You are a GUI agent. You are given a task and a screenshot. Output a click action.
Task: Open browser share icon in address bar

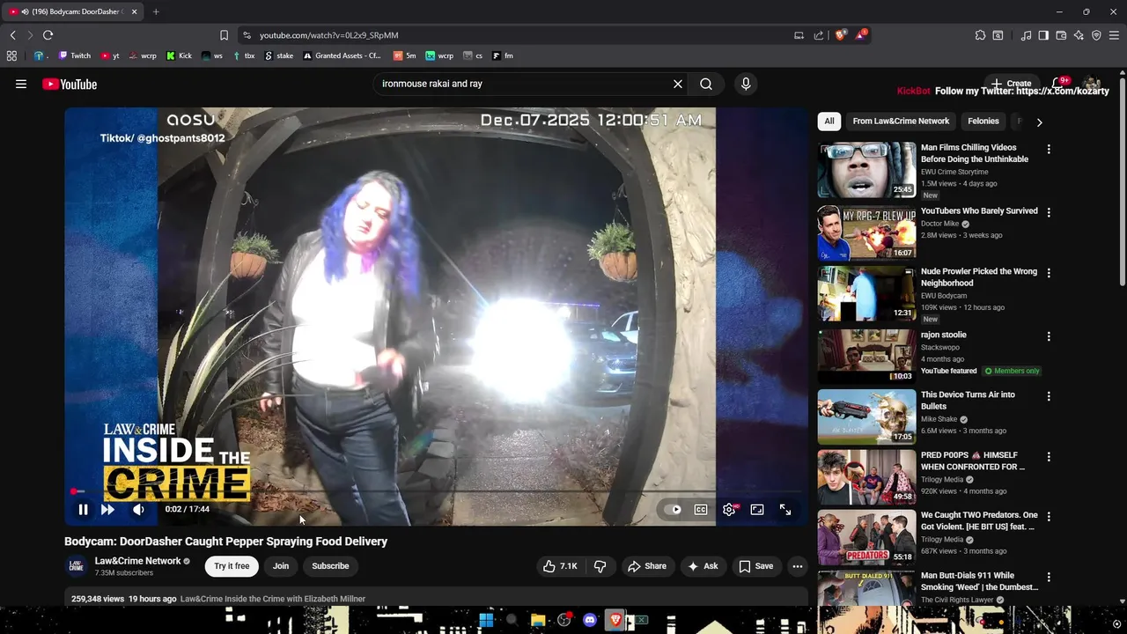click(x=819, y=35)
